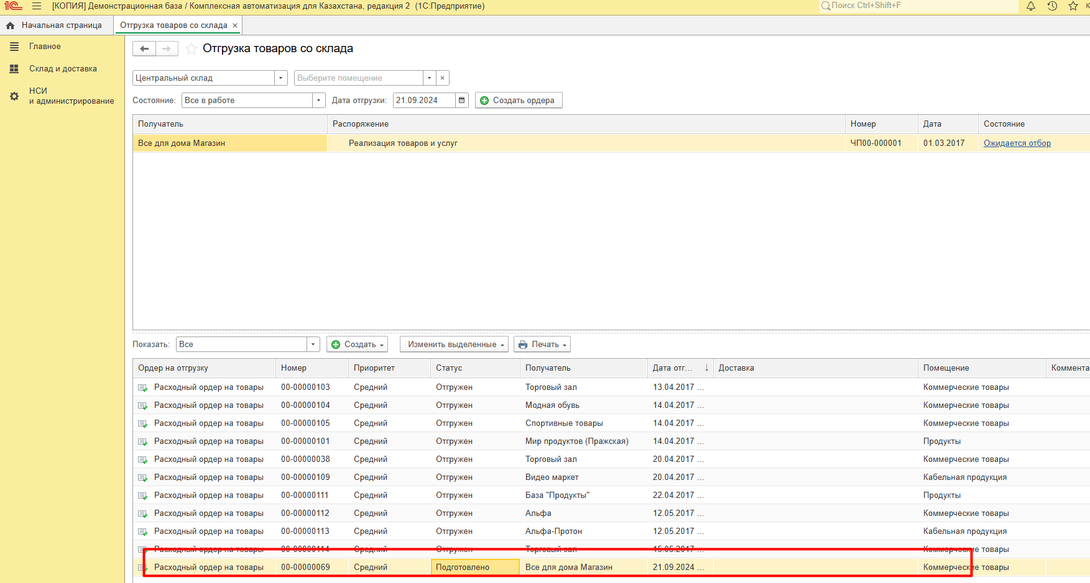This screenshot has width=1090, height=583.
Task: Open the history clock icon
Action: (x=1052, y=6)
